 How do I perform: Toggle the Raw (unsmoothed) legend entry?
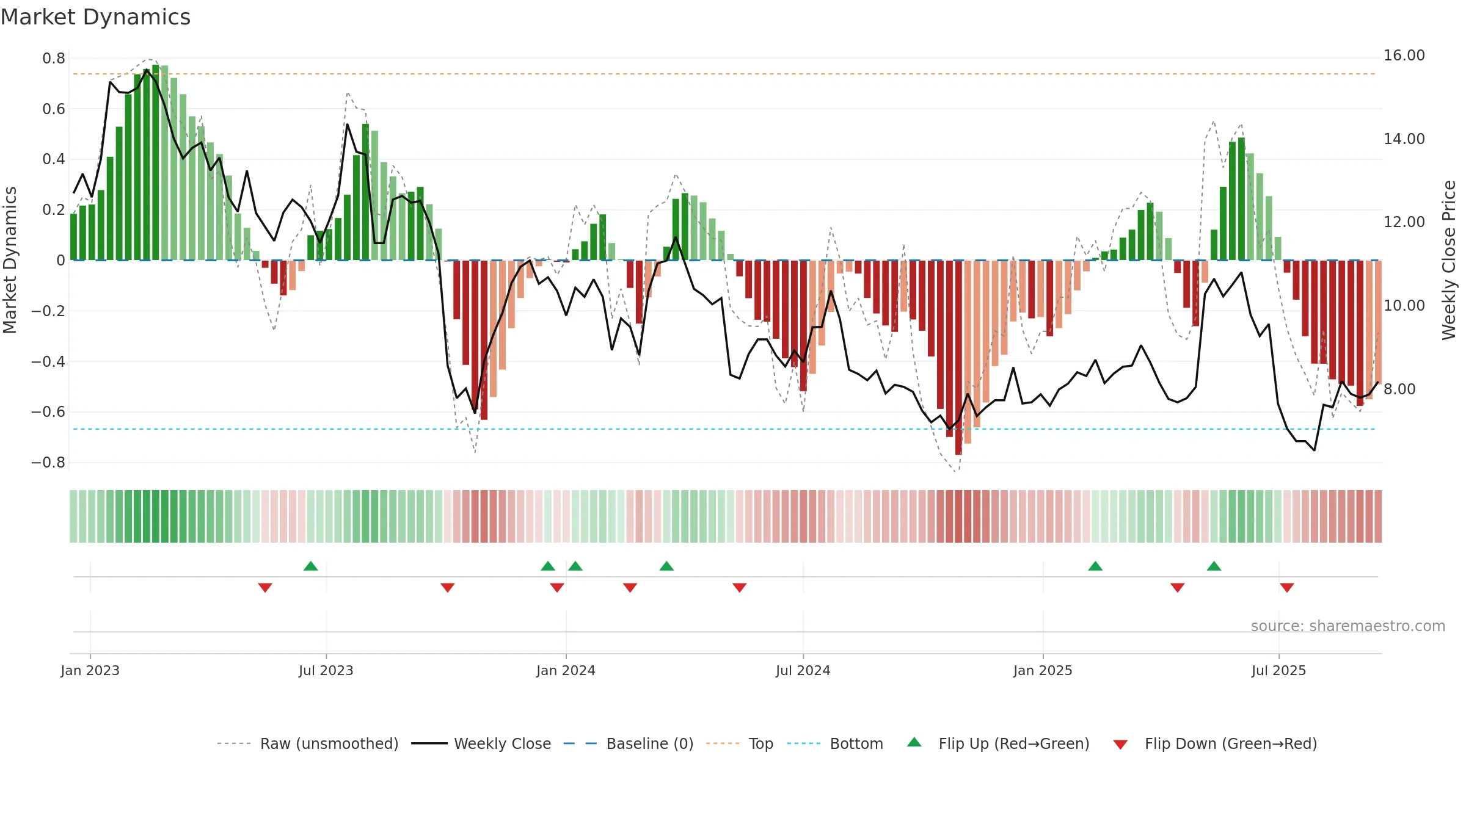tap(307, 743)
